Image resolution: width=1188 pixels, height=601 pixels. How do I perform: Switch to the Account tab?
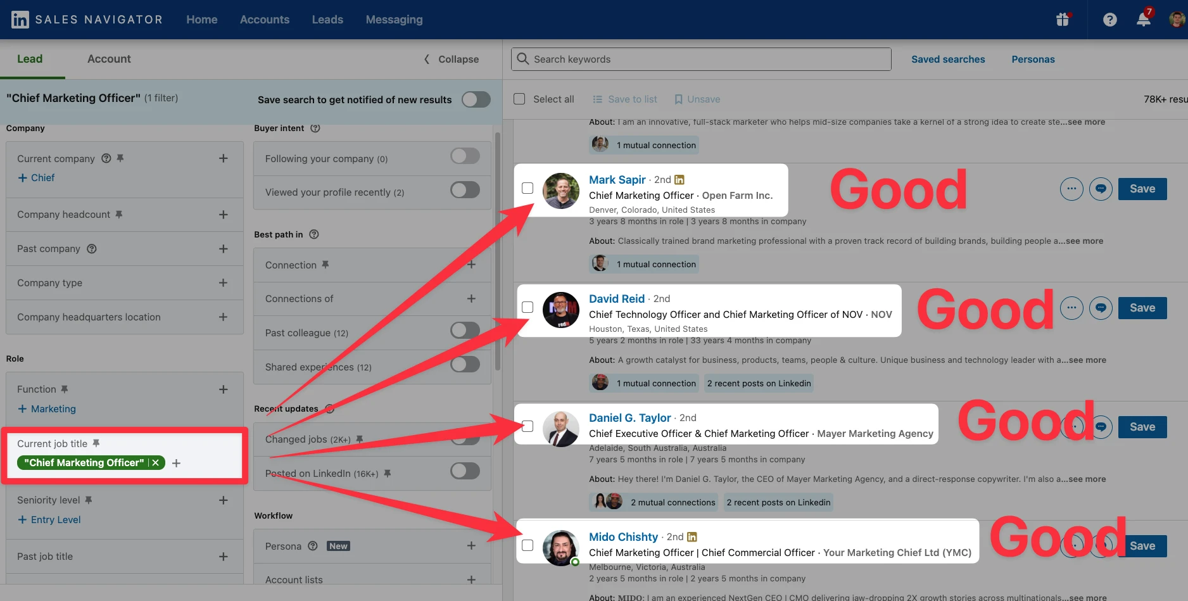pos(109,59)
